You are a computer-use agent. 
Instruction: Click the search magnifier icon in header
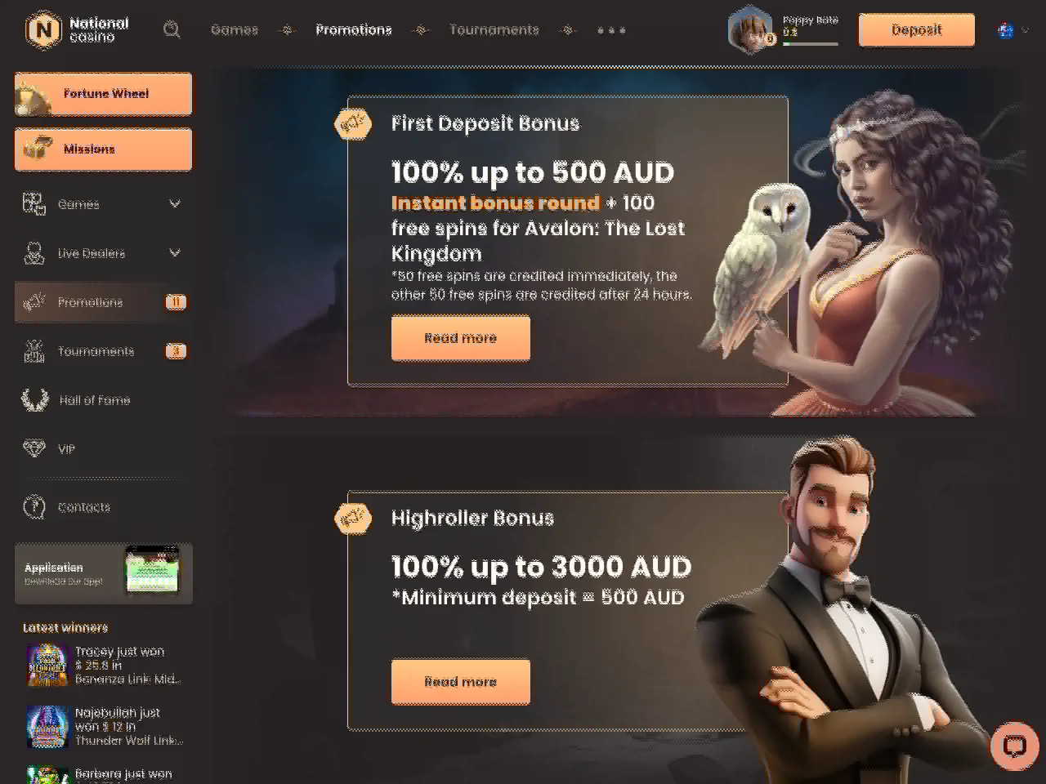(172, 30)
